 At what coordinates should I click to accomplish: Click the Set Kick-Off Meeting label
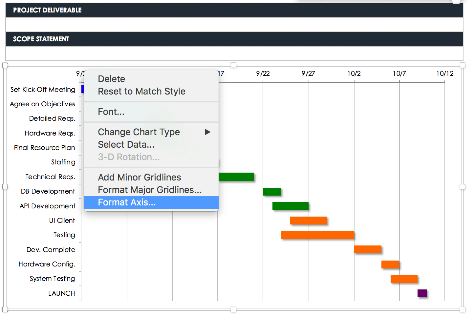coord(43,89)
